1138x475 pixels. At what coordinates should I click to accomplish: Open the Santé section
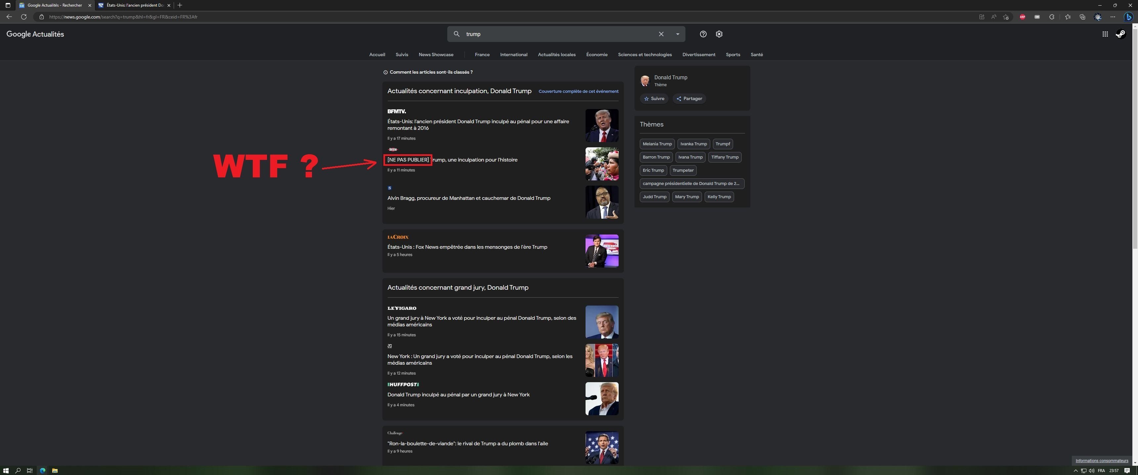pyautogui.click(x=756, y=55)
